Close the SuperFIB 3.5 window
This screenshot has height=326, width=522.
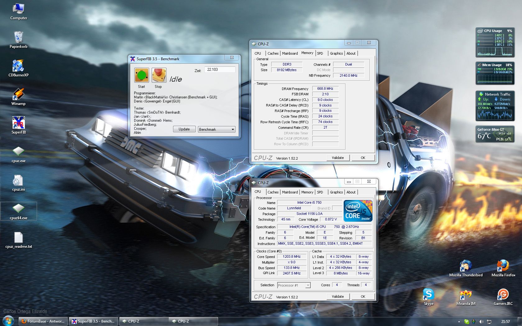tap(232, 58)
